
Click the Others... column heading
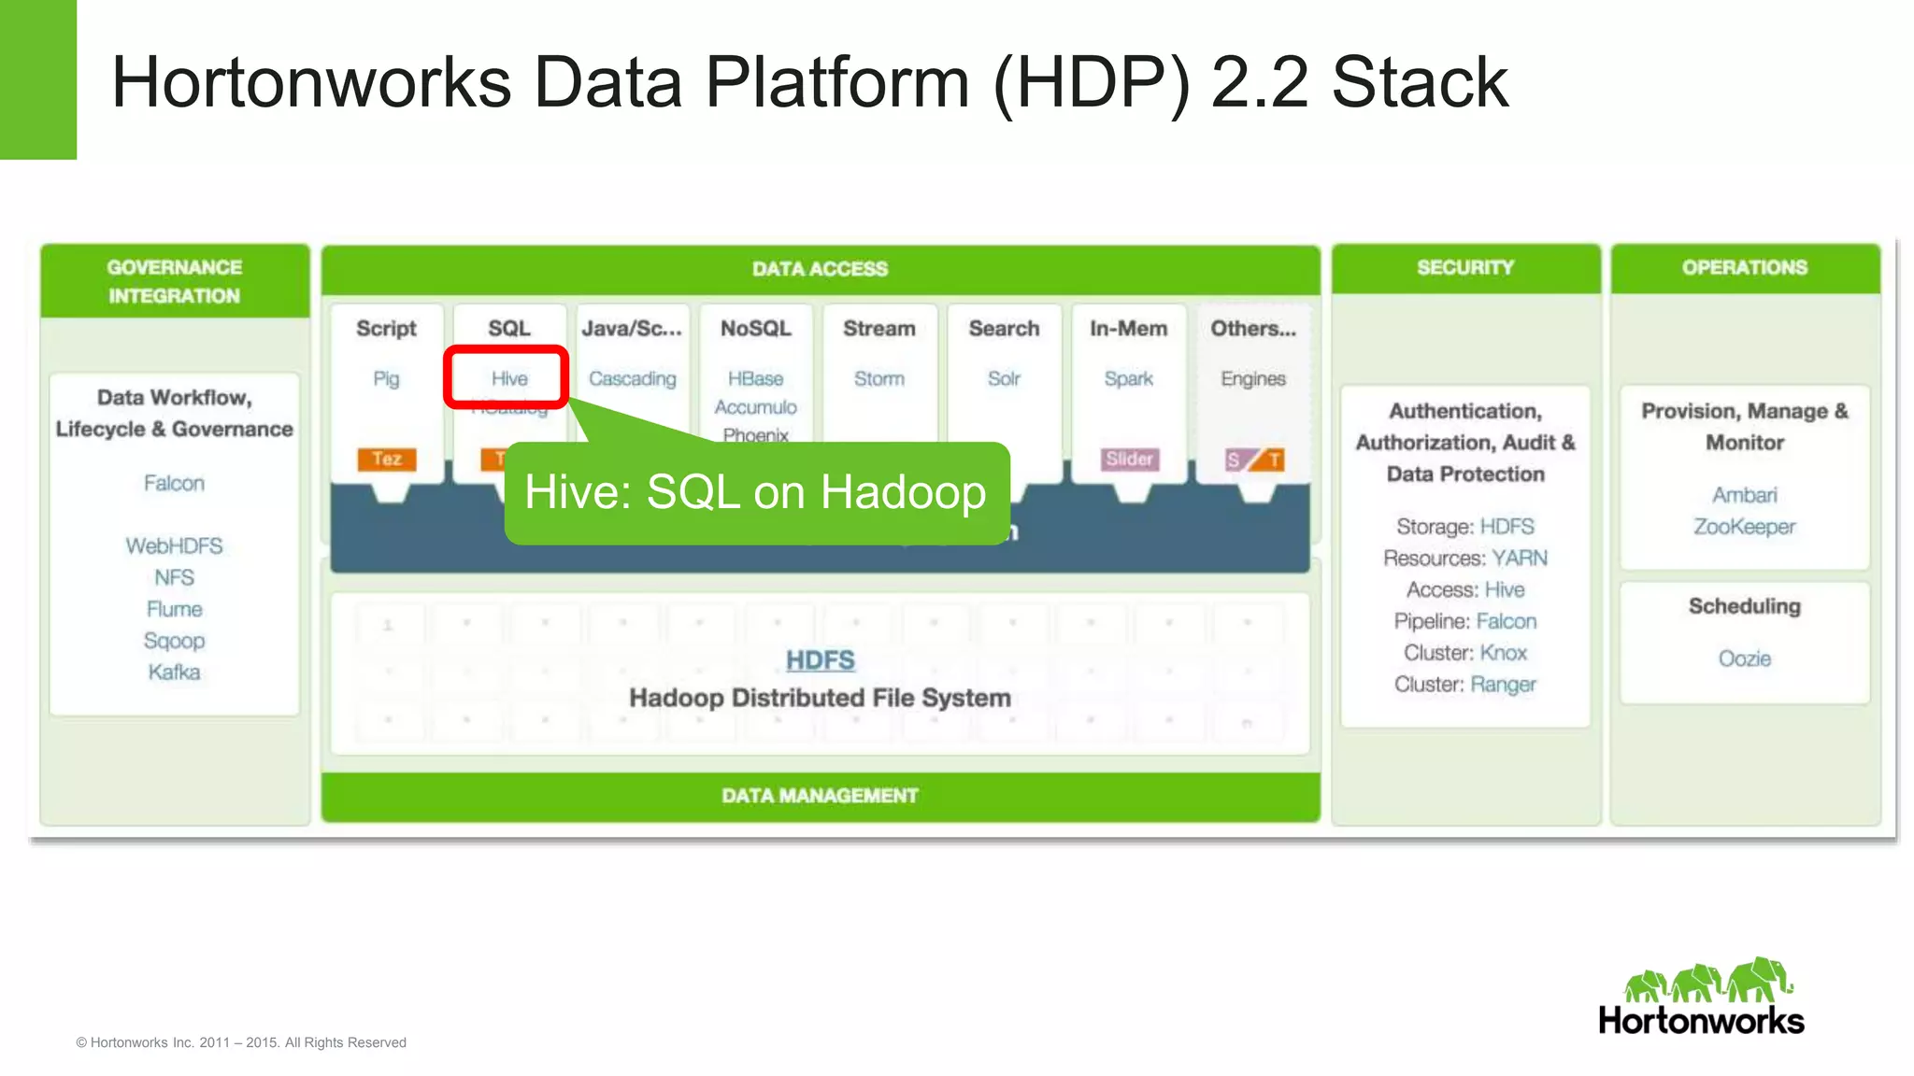[x=1253, y=329]
